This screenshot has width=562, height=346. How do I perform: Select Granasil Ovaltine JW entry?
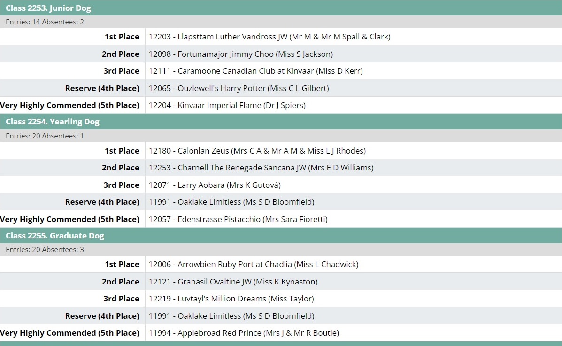tap(233, 282)
